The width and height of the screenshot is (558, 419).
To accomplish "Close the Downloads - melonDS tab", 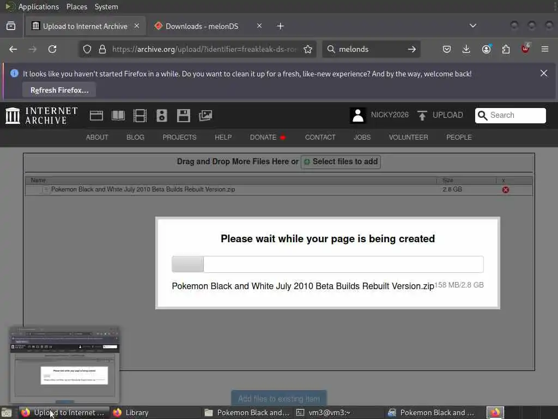I will (259, 26).
